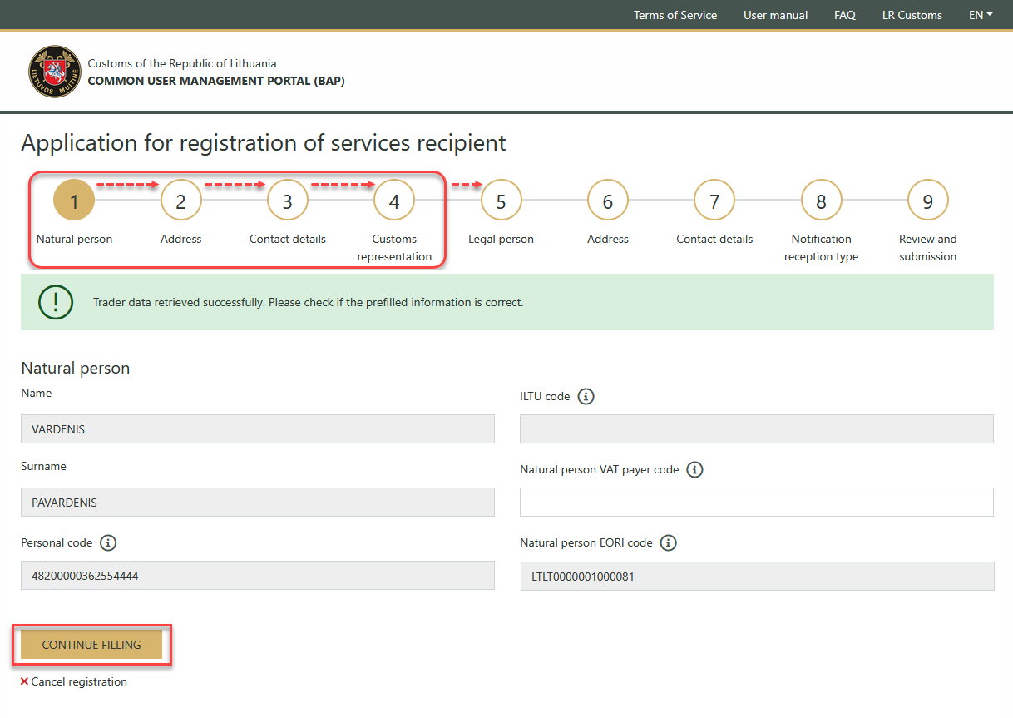Jump to step 3 Contact details
This screenshot has height=718, width=1013.
tap(288, 201)
